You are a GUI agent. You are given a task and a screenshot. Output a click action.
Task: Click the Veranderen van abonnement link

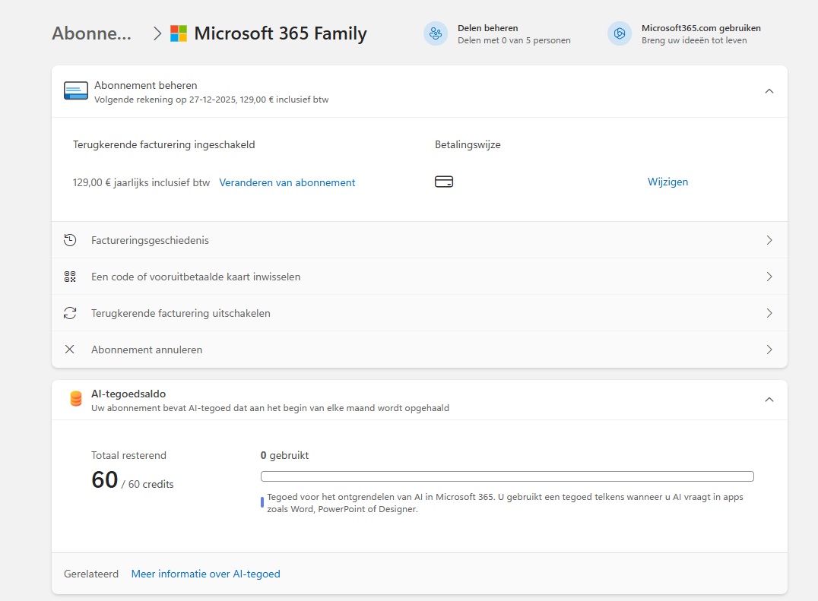click(x=287, y=182)
